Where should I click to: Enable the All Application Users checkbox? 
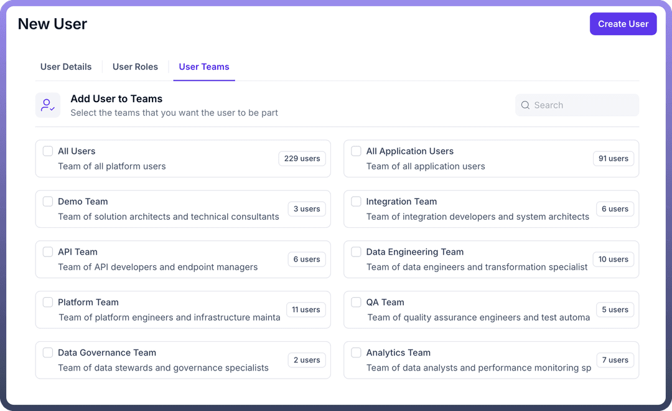356,151
